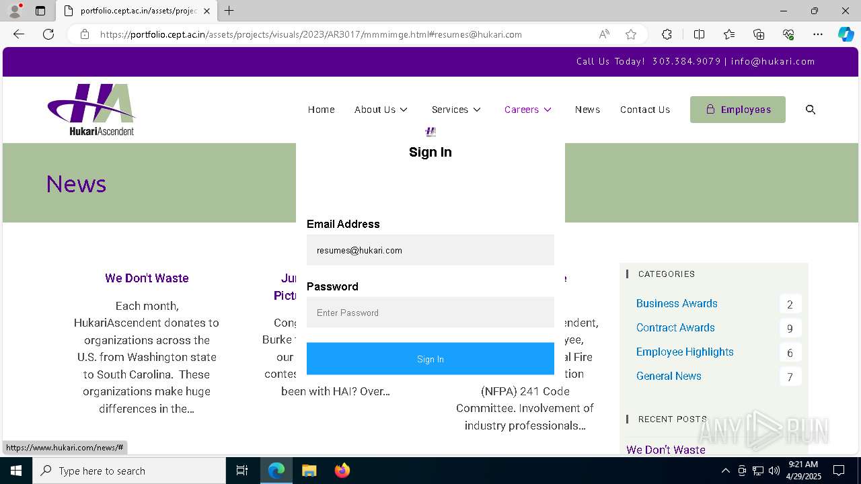861x484 pixels.
Task: Close the portfolio.cept.ac.in tab
Action: pyautogui.click(x=207, y=11)
